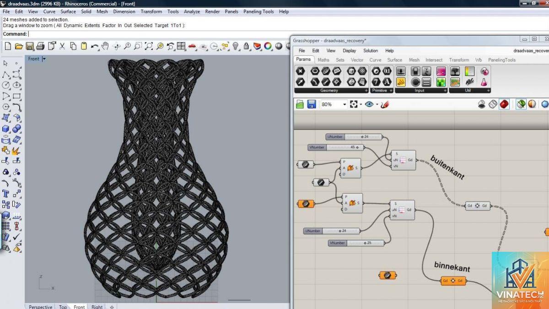Viewport: 549px width, 309px height.
Task: Open Grasshopper's Solution menu
Action: [x=371, y=51]
